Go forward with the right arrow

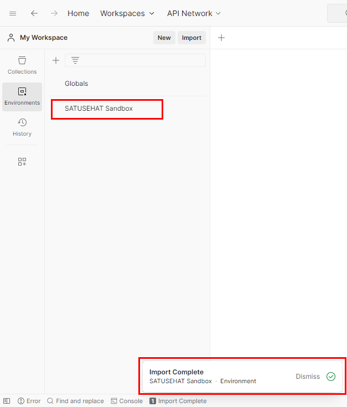[54, 13]
